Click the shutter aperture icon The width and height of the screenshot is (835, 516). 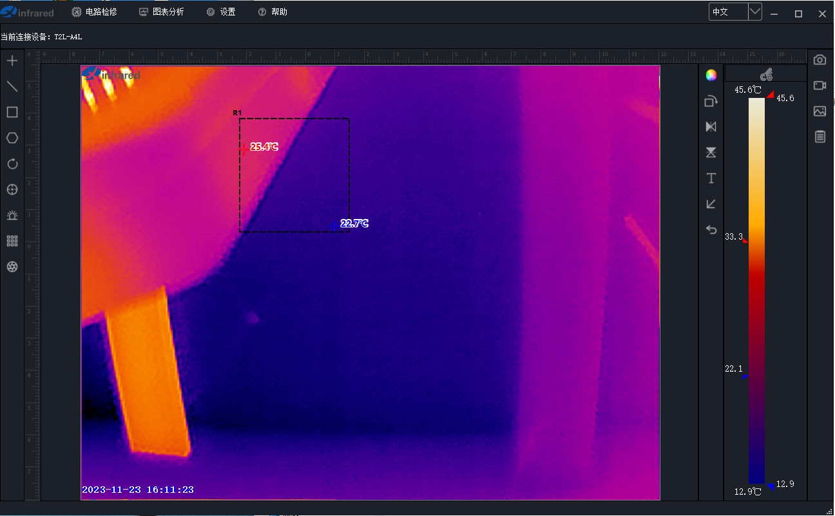[12, 267]
